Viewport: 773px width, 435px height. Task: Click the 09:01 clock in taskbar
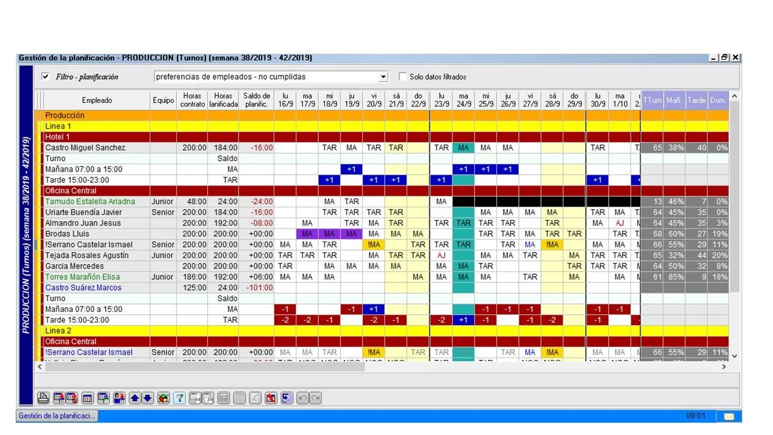coord(696,416)
